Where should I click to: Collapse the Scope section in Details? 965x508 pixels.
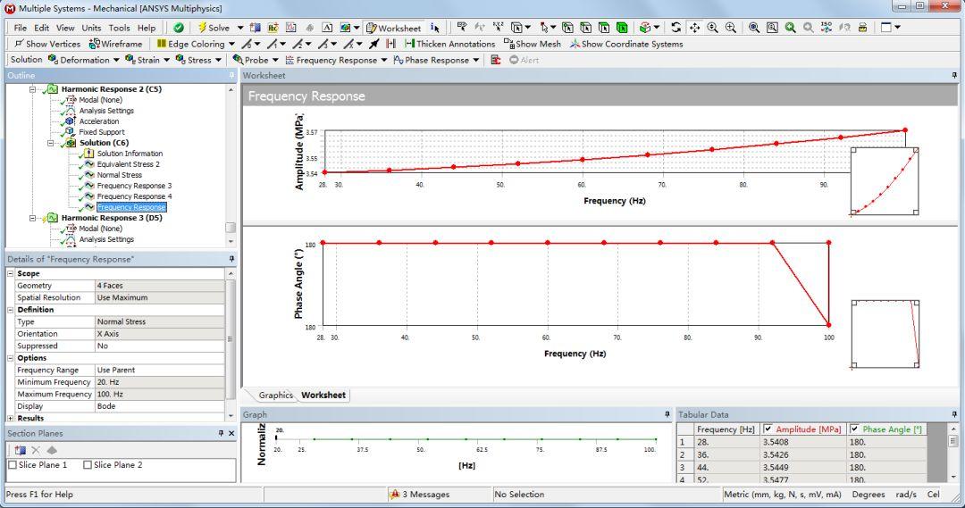[11, 273]
